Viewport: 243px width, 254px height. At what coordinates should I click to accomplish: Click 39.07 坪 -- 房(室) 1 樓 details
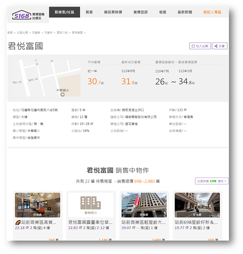pyautogui.click(x=139, y=228)
